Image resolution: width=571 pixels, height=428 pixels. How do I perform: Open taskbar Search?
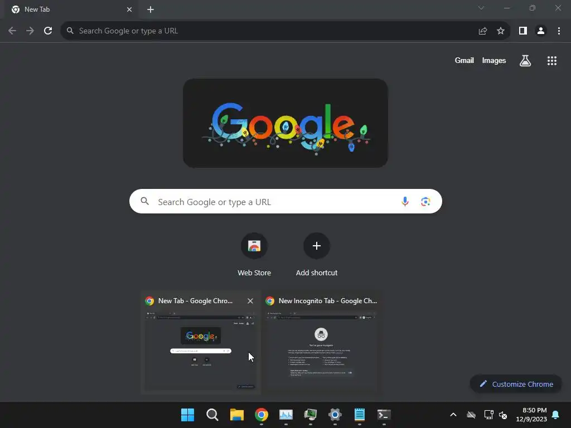click(212, 415)
